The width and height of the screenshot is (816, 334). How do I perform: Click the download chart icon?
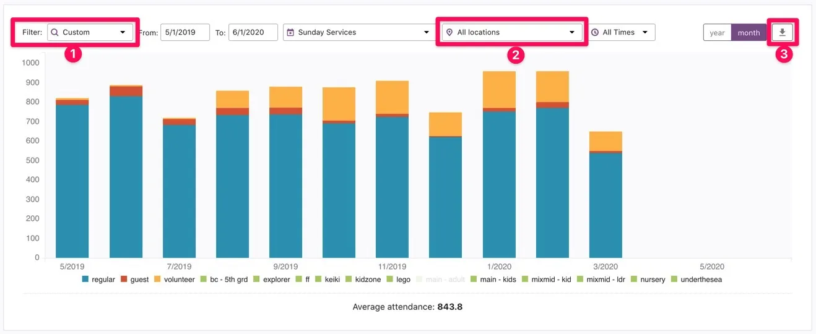[782, 32]
